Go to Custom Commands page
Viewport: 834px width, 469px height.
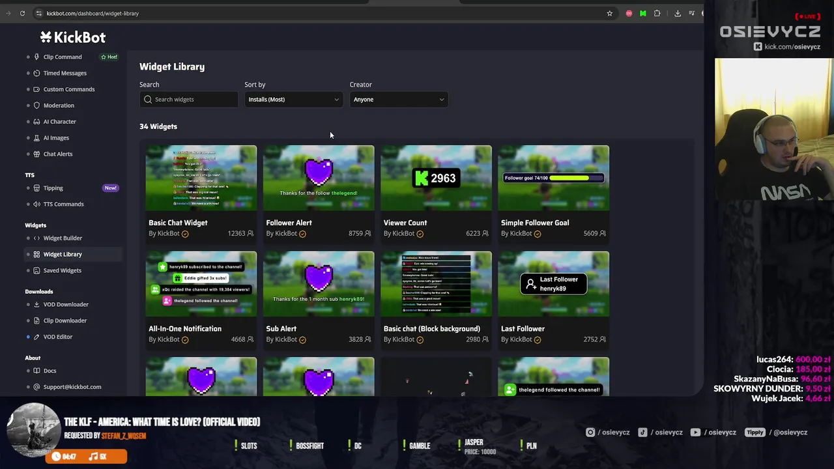(69, 89)
